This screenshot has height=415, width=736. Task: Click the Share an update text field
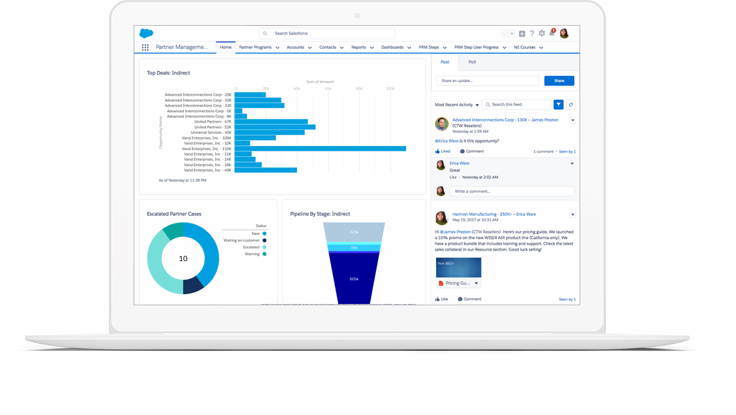(x=488, y=81)
